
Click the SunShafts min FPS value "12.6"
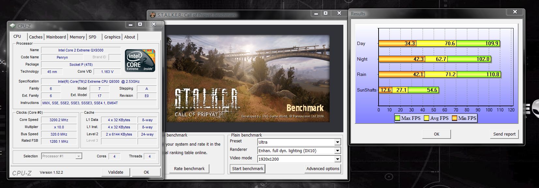coord(385,90)
